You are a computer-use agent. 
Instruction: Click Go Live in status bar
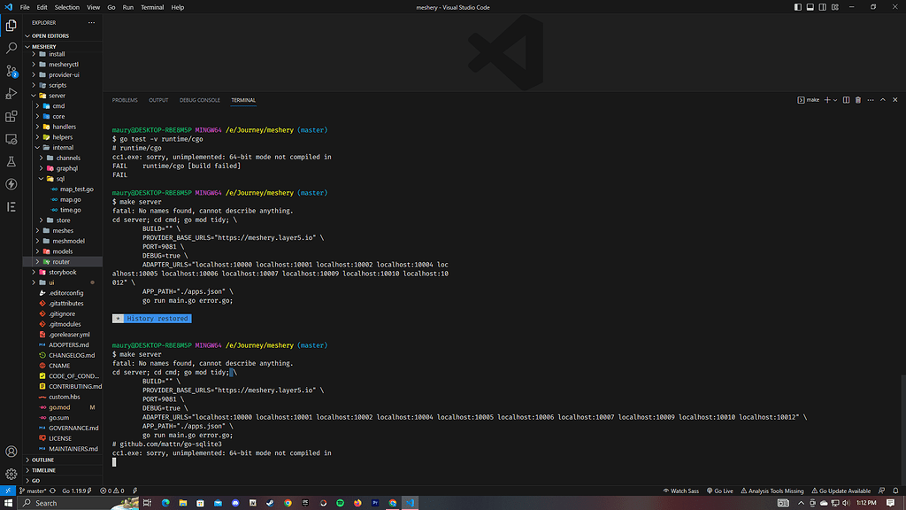719,491
